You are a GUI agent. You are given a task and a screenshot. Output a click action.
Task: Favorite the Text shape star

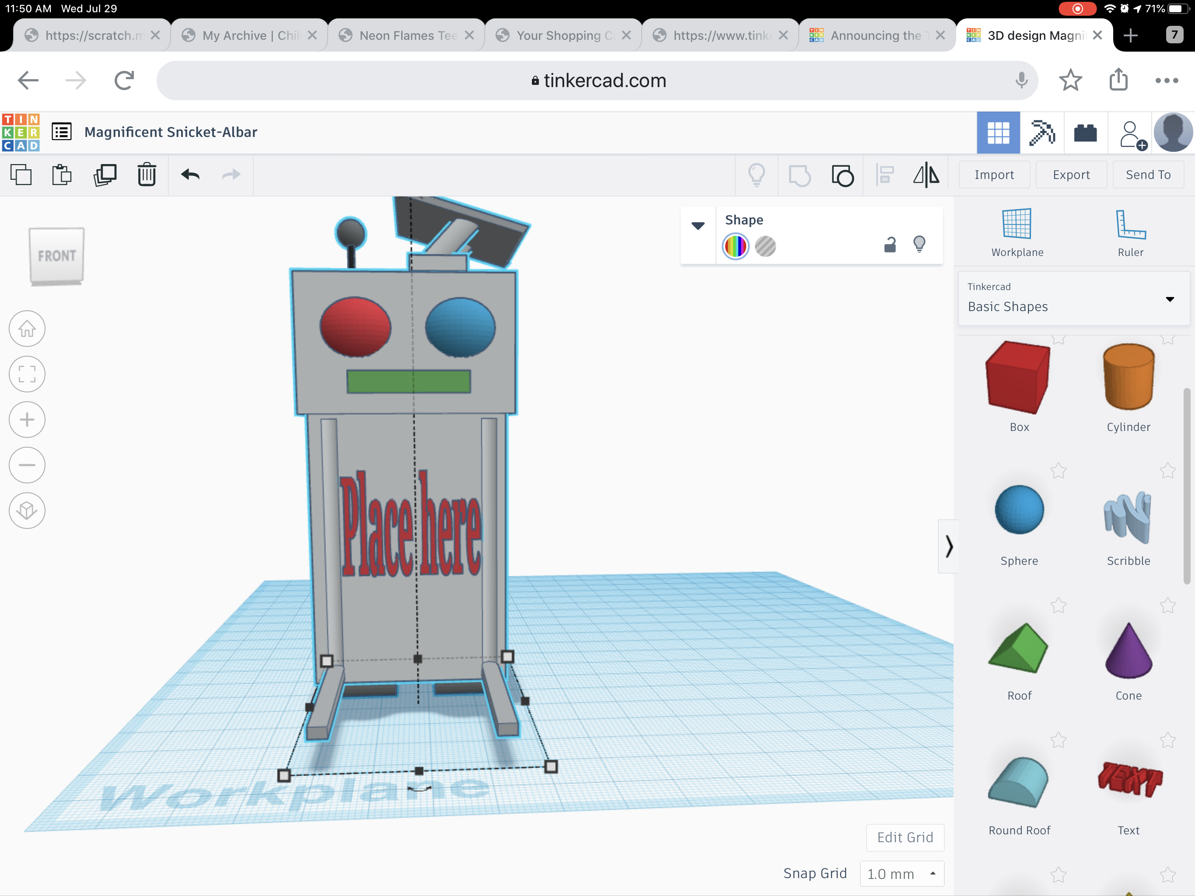pyautogui.click(x=1167, y=740)
